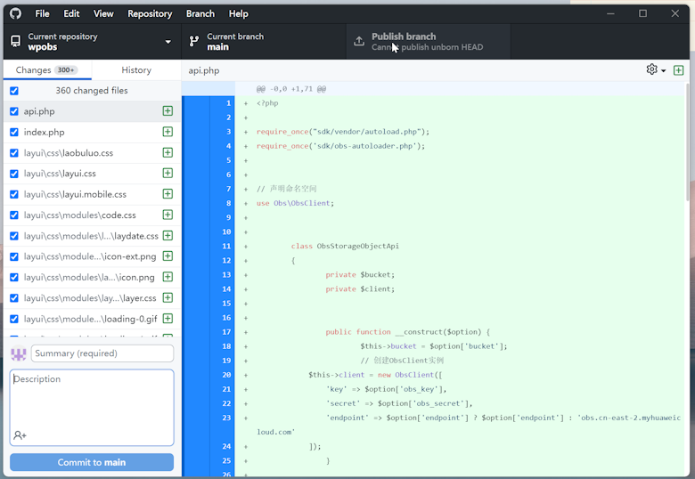Switch to the Changes tab
Viewport: 695px width, 479px height.
(47, 70)
